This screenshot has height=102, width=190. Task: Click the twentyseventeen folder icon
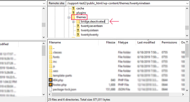click(x=78, y=26)
